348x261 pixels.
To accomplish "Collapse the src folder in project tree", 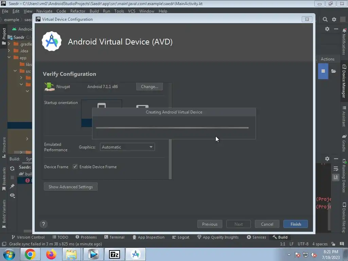I will (x=15, y=71).
